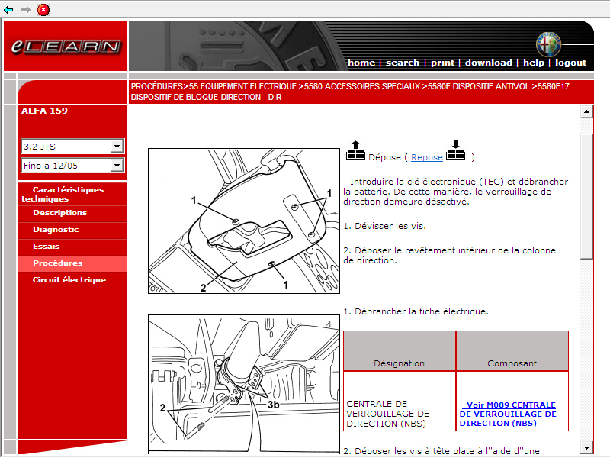Click the back navigation arrow

click(8, 9)
